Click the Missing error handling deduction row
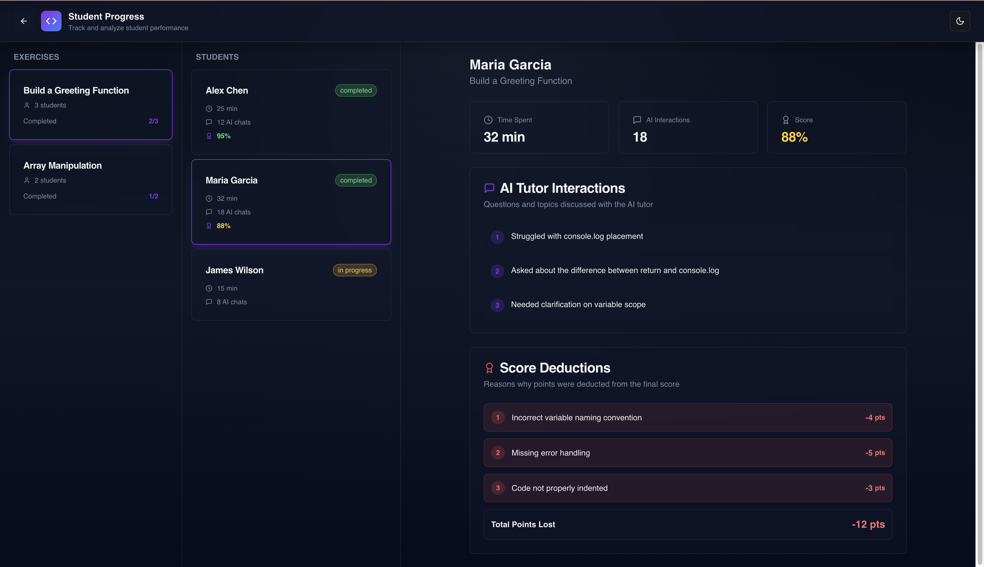984x567 pixels. point(688,452)
